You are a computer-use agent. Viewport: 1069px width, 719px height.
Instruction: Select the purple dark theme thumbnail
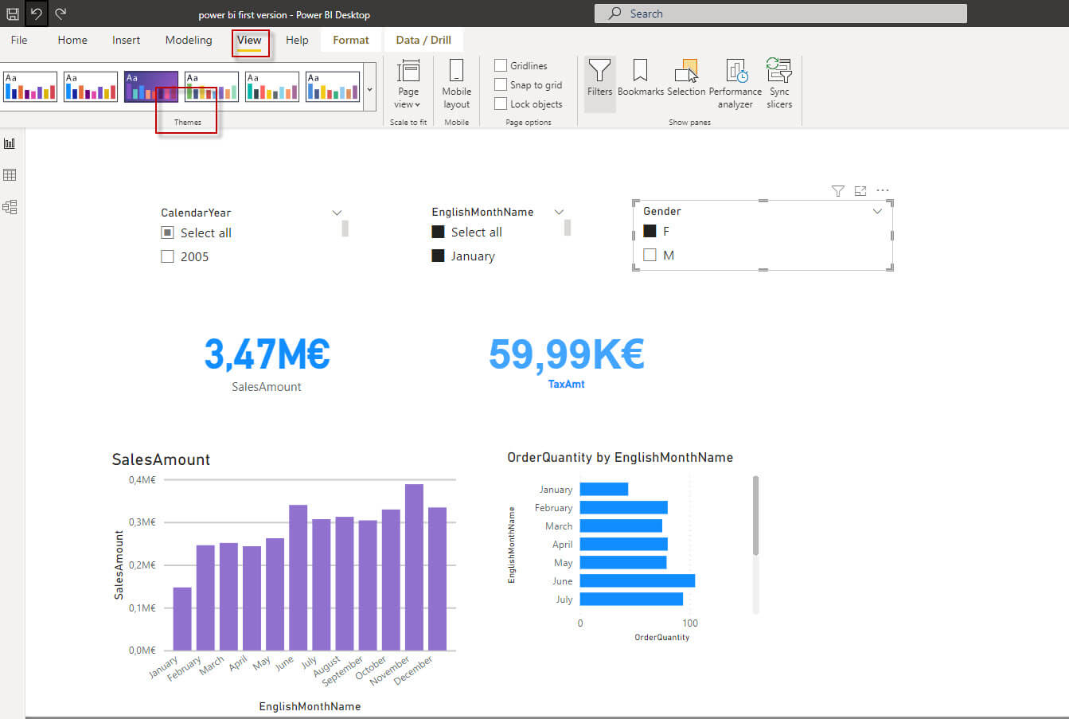click(x=150, y=86)
